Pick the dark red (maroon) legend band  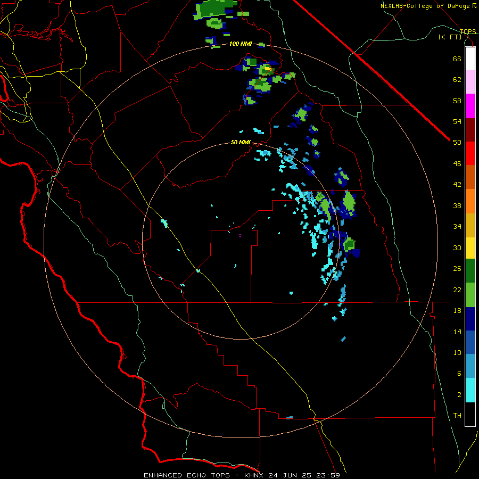pos(470,129)
